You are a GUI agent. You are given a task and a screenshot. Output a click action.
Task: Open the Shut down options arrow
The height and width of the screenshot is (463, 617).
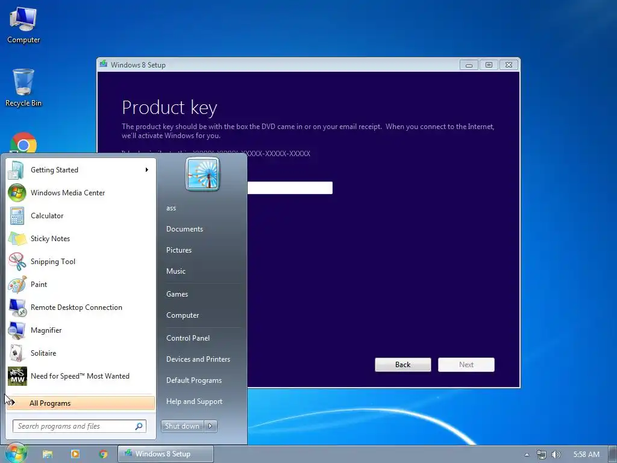pyautogui.click(x=210, y=426)
